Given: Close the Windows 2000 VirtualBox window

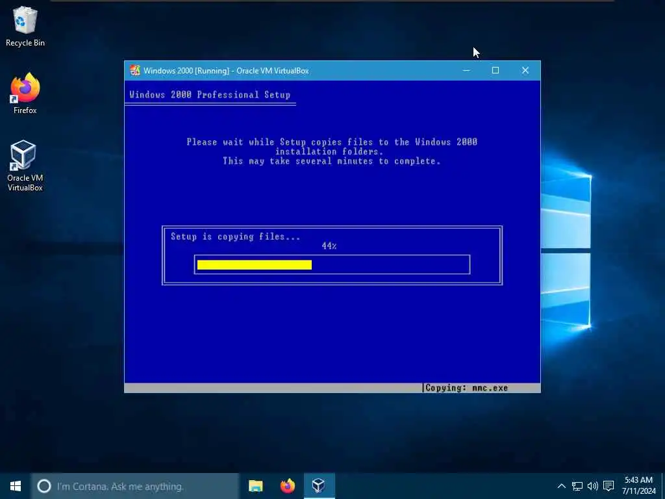Looking at the screenshot, I should (525, 70).
